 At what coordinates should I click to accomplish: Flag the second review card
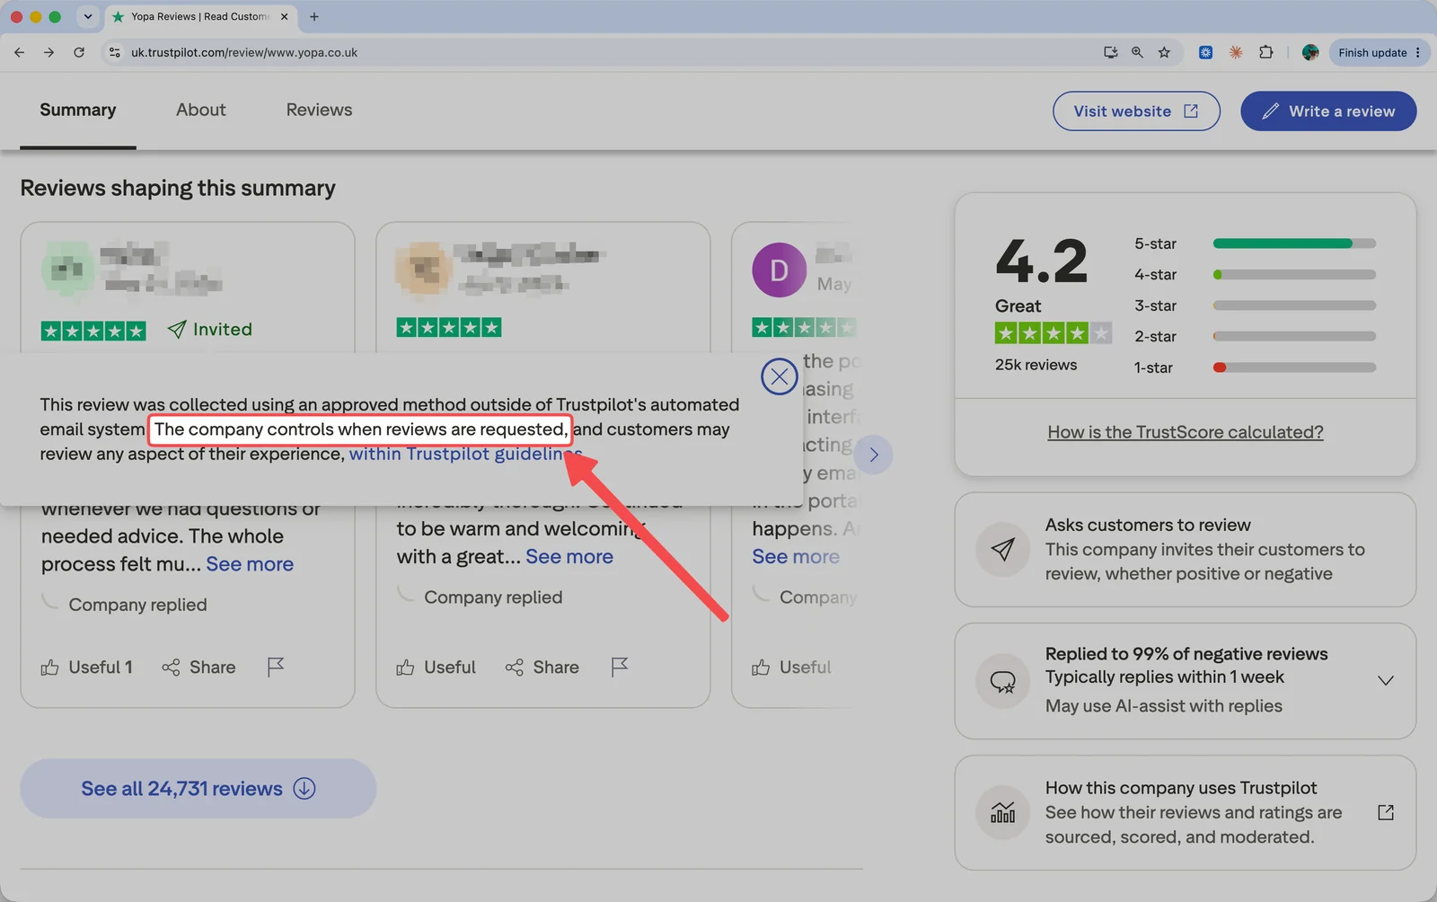620,667
